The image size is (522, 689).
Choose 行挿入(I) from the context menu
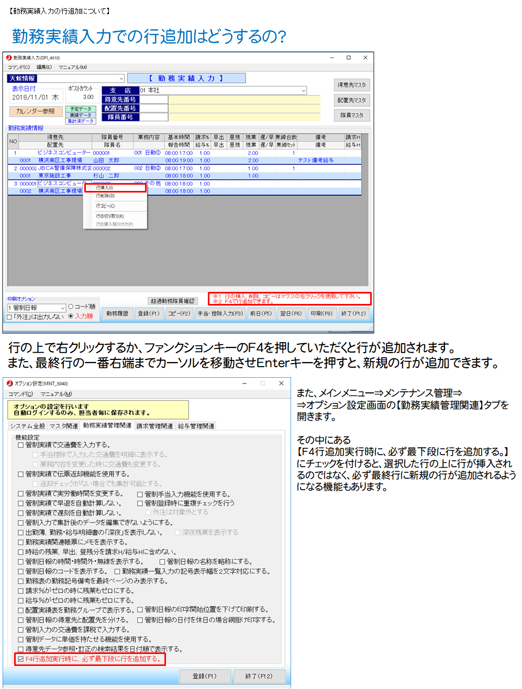click(115, 187)
